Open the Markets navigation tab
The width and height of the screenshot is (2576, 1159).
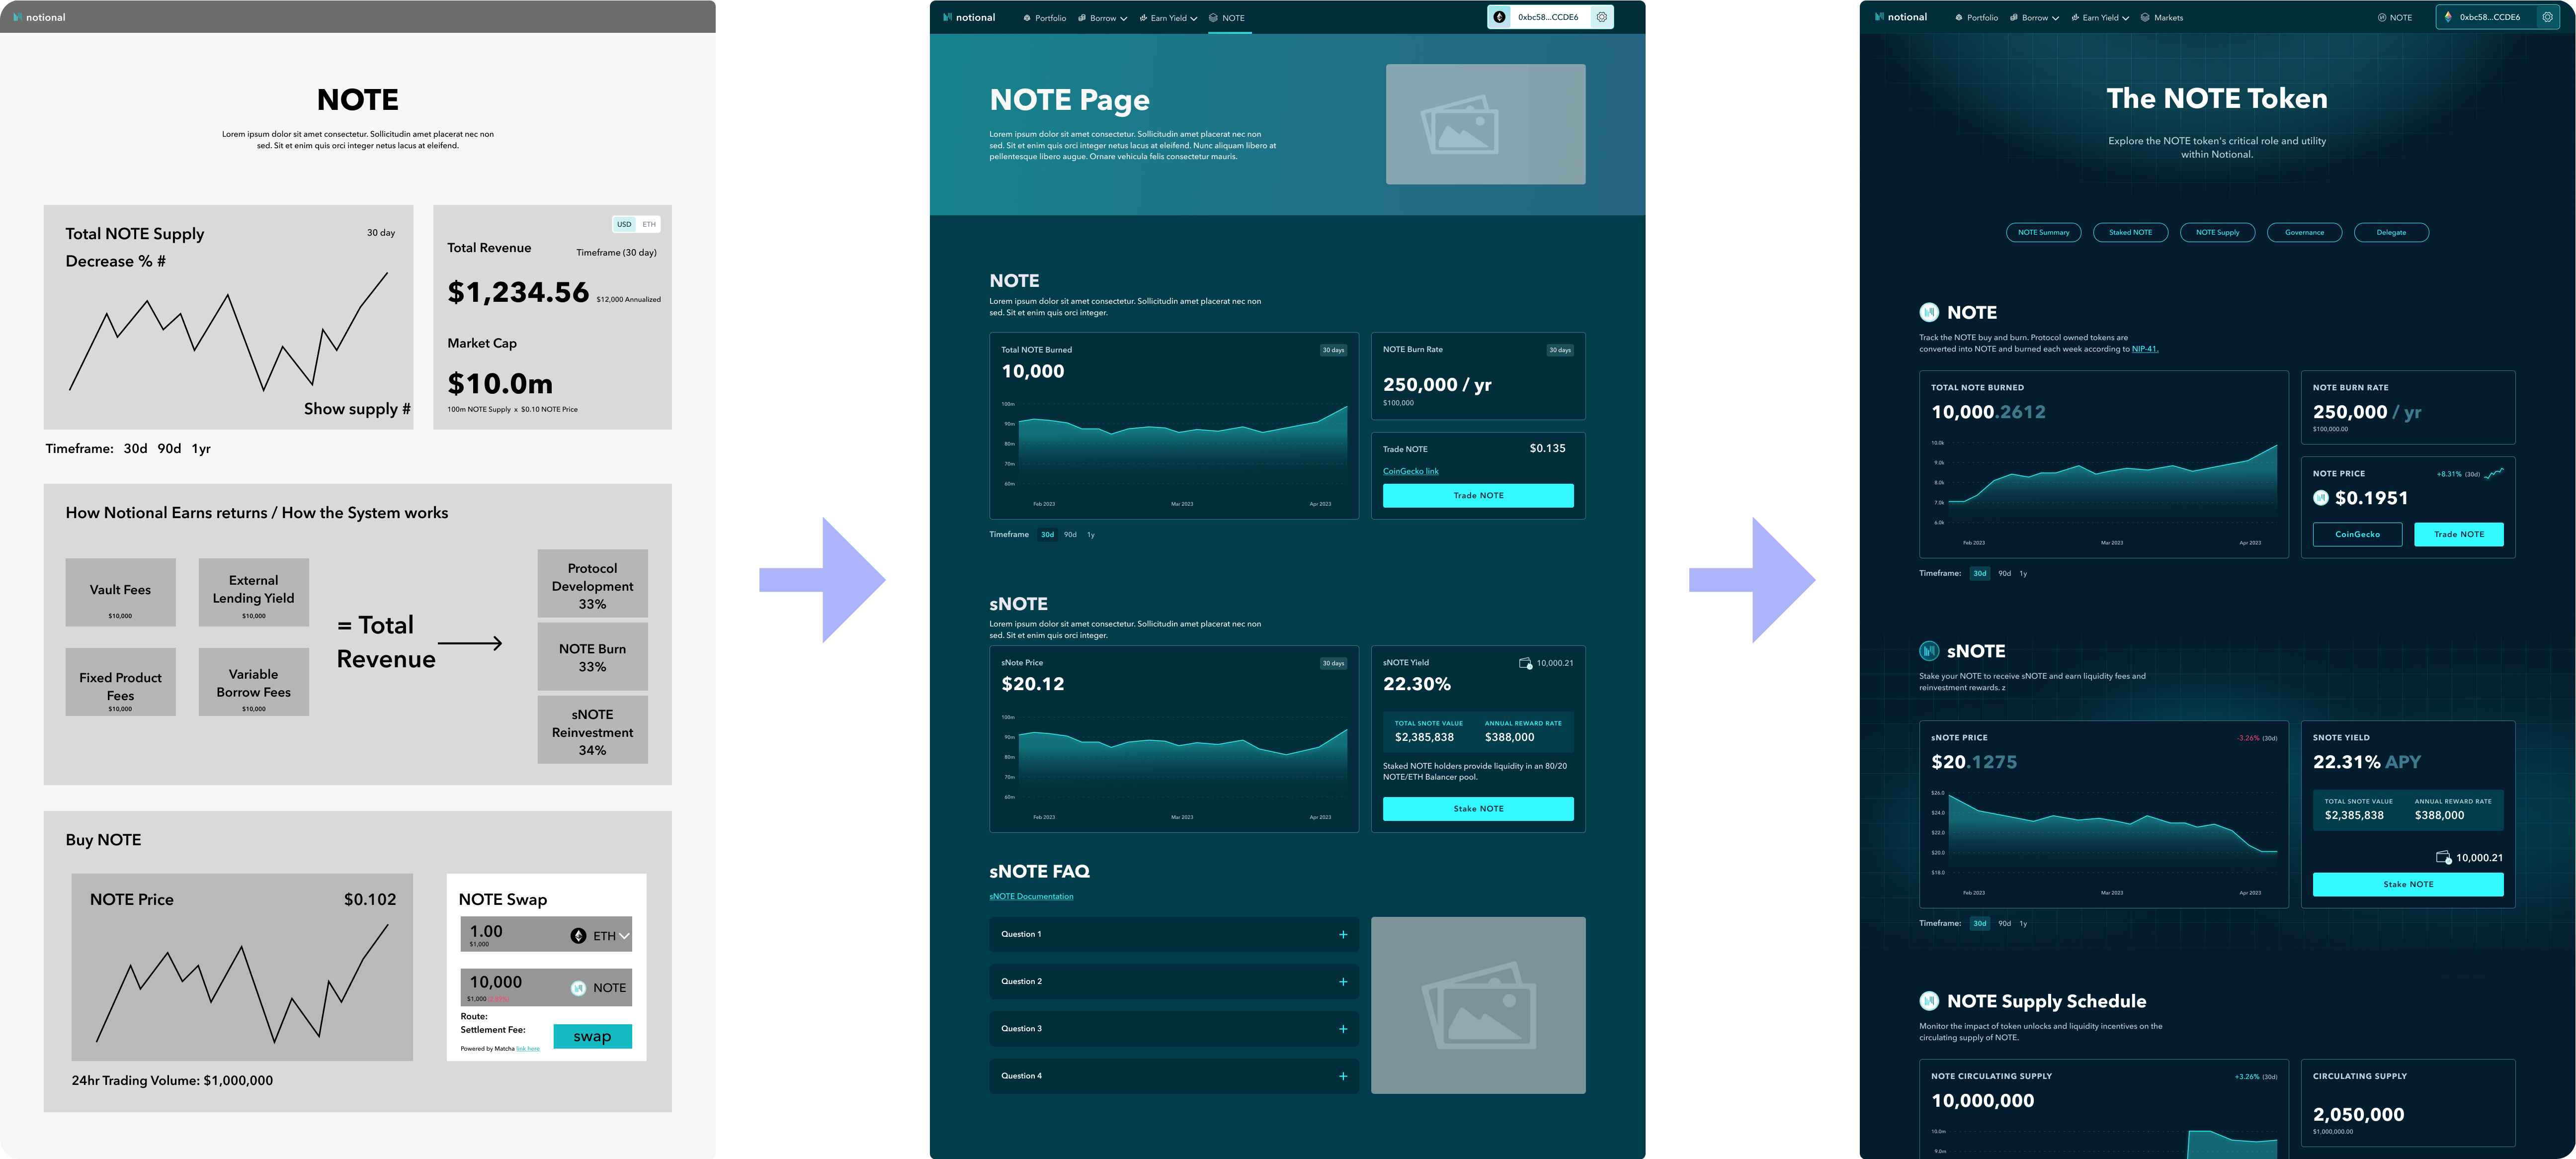(x=2168, y=18)
